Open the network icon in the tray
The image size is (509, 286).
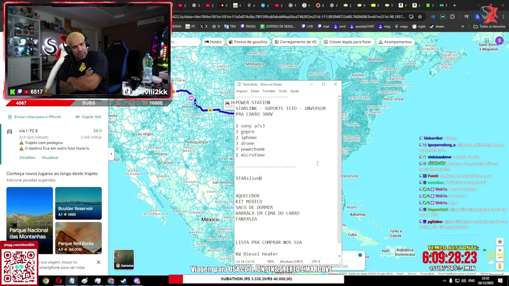(457, 281)
